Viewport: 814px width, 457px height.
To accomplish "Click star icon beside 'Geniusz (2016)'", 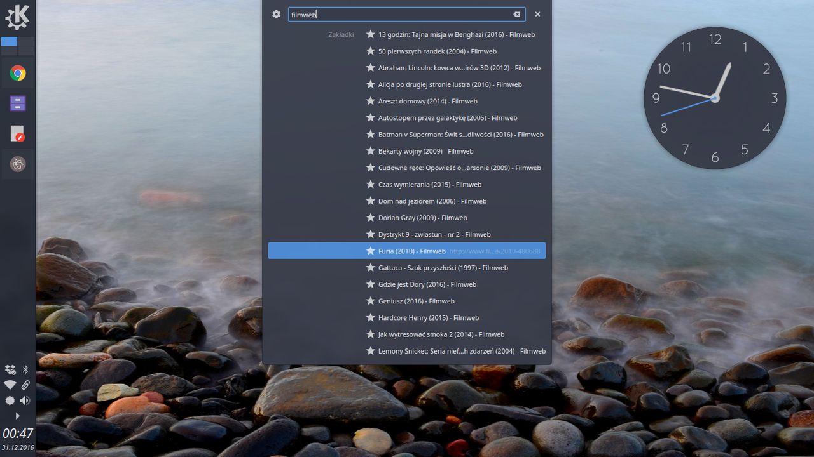I will point(371,301).
